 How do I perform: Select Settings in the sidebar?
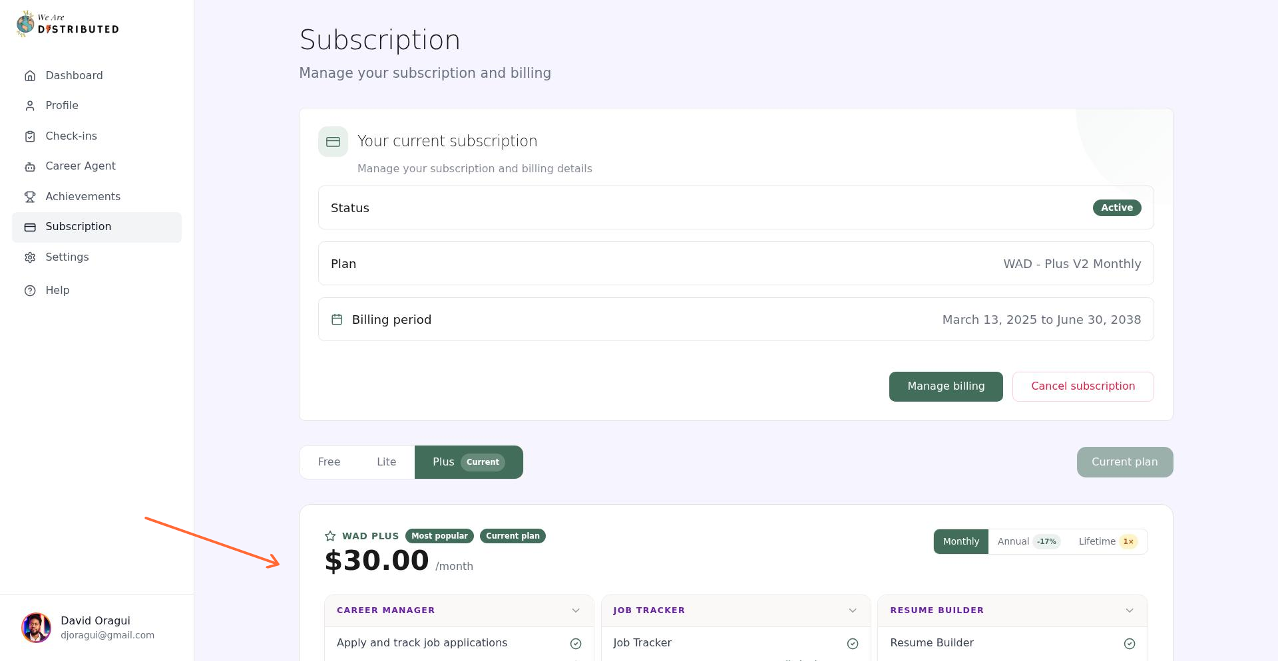[97, 257]
